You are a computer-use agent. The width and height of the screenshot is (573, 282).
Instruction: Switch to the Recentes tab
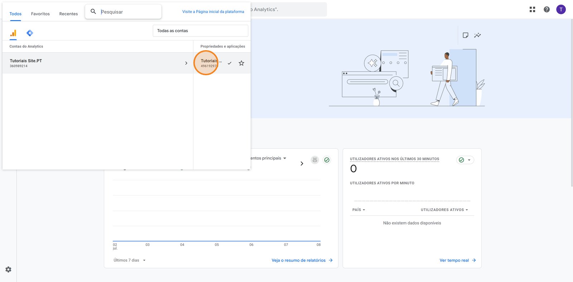click(68, 14)
